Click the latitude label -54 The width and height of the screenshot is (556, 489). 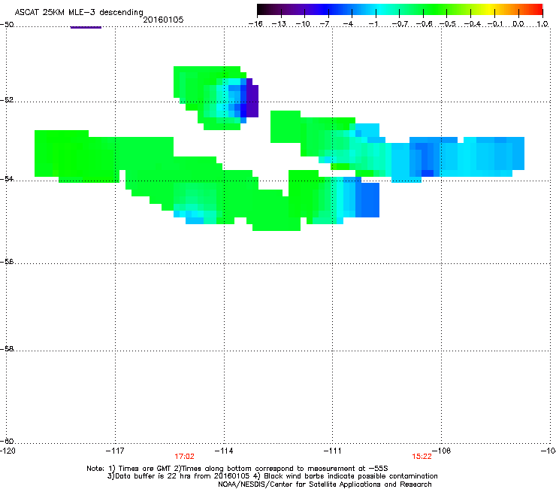pos(7,178)
